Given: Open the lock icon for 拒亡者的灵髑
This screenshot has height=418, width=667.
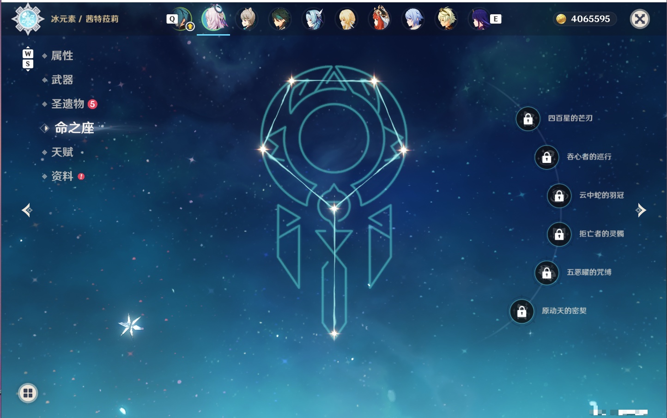Looking at the screenshot, I should pos(559,234).
